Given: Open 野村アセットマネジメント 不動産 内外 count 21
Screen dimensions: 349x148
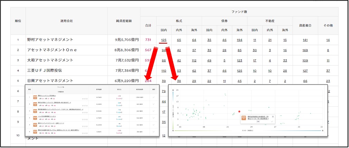Looking at the screenshot, I should pyautogui.click(x=270, y=40).
